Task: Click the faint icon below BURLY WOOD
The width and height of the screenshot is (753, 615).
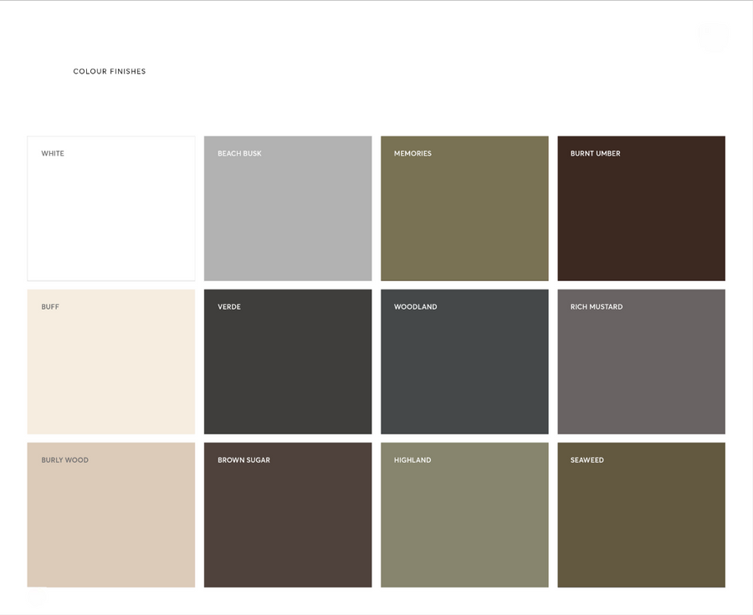Action: [35, 599]
